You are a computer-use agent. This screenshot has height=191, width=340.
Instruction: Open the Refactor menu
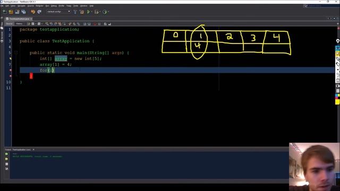[x=39, y=6]
